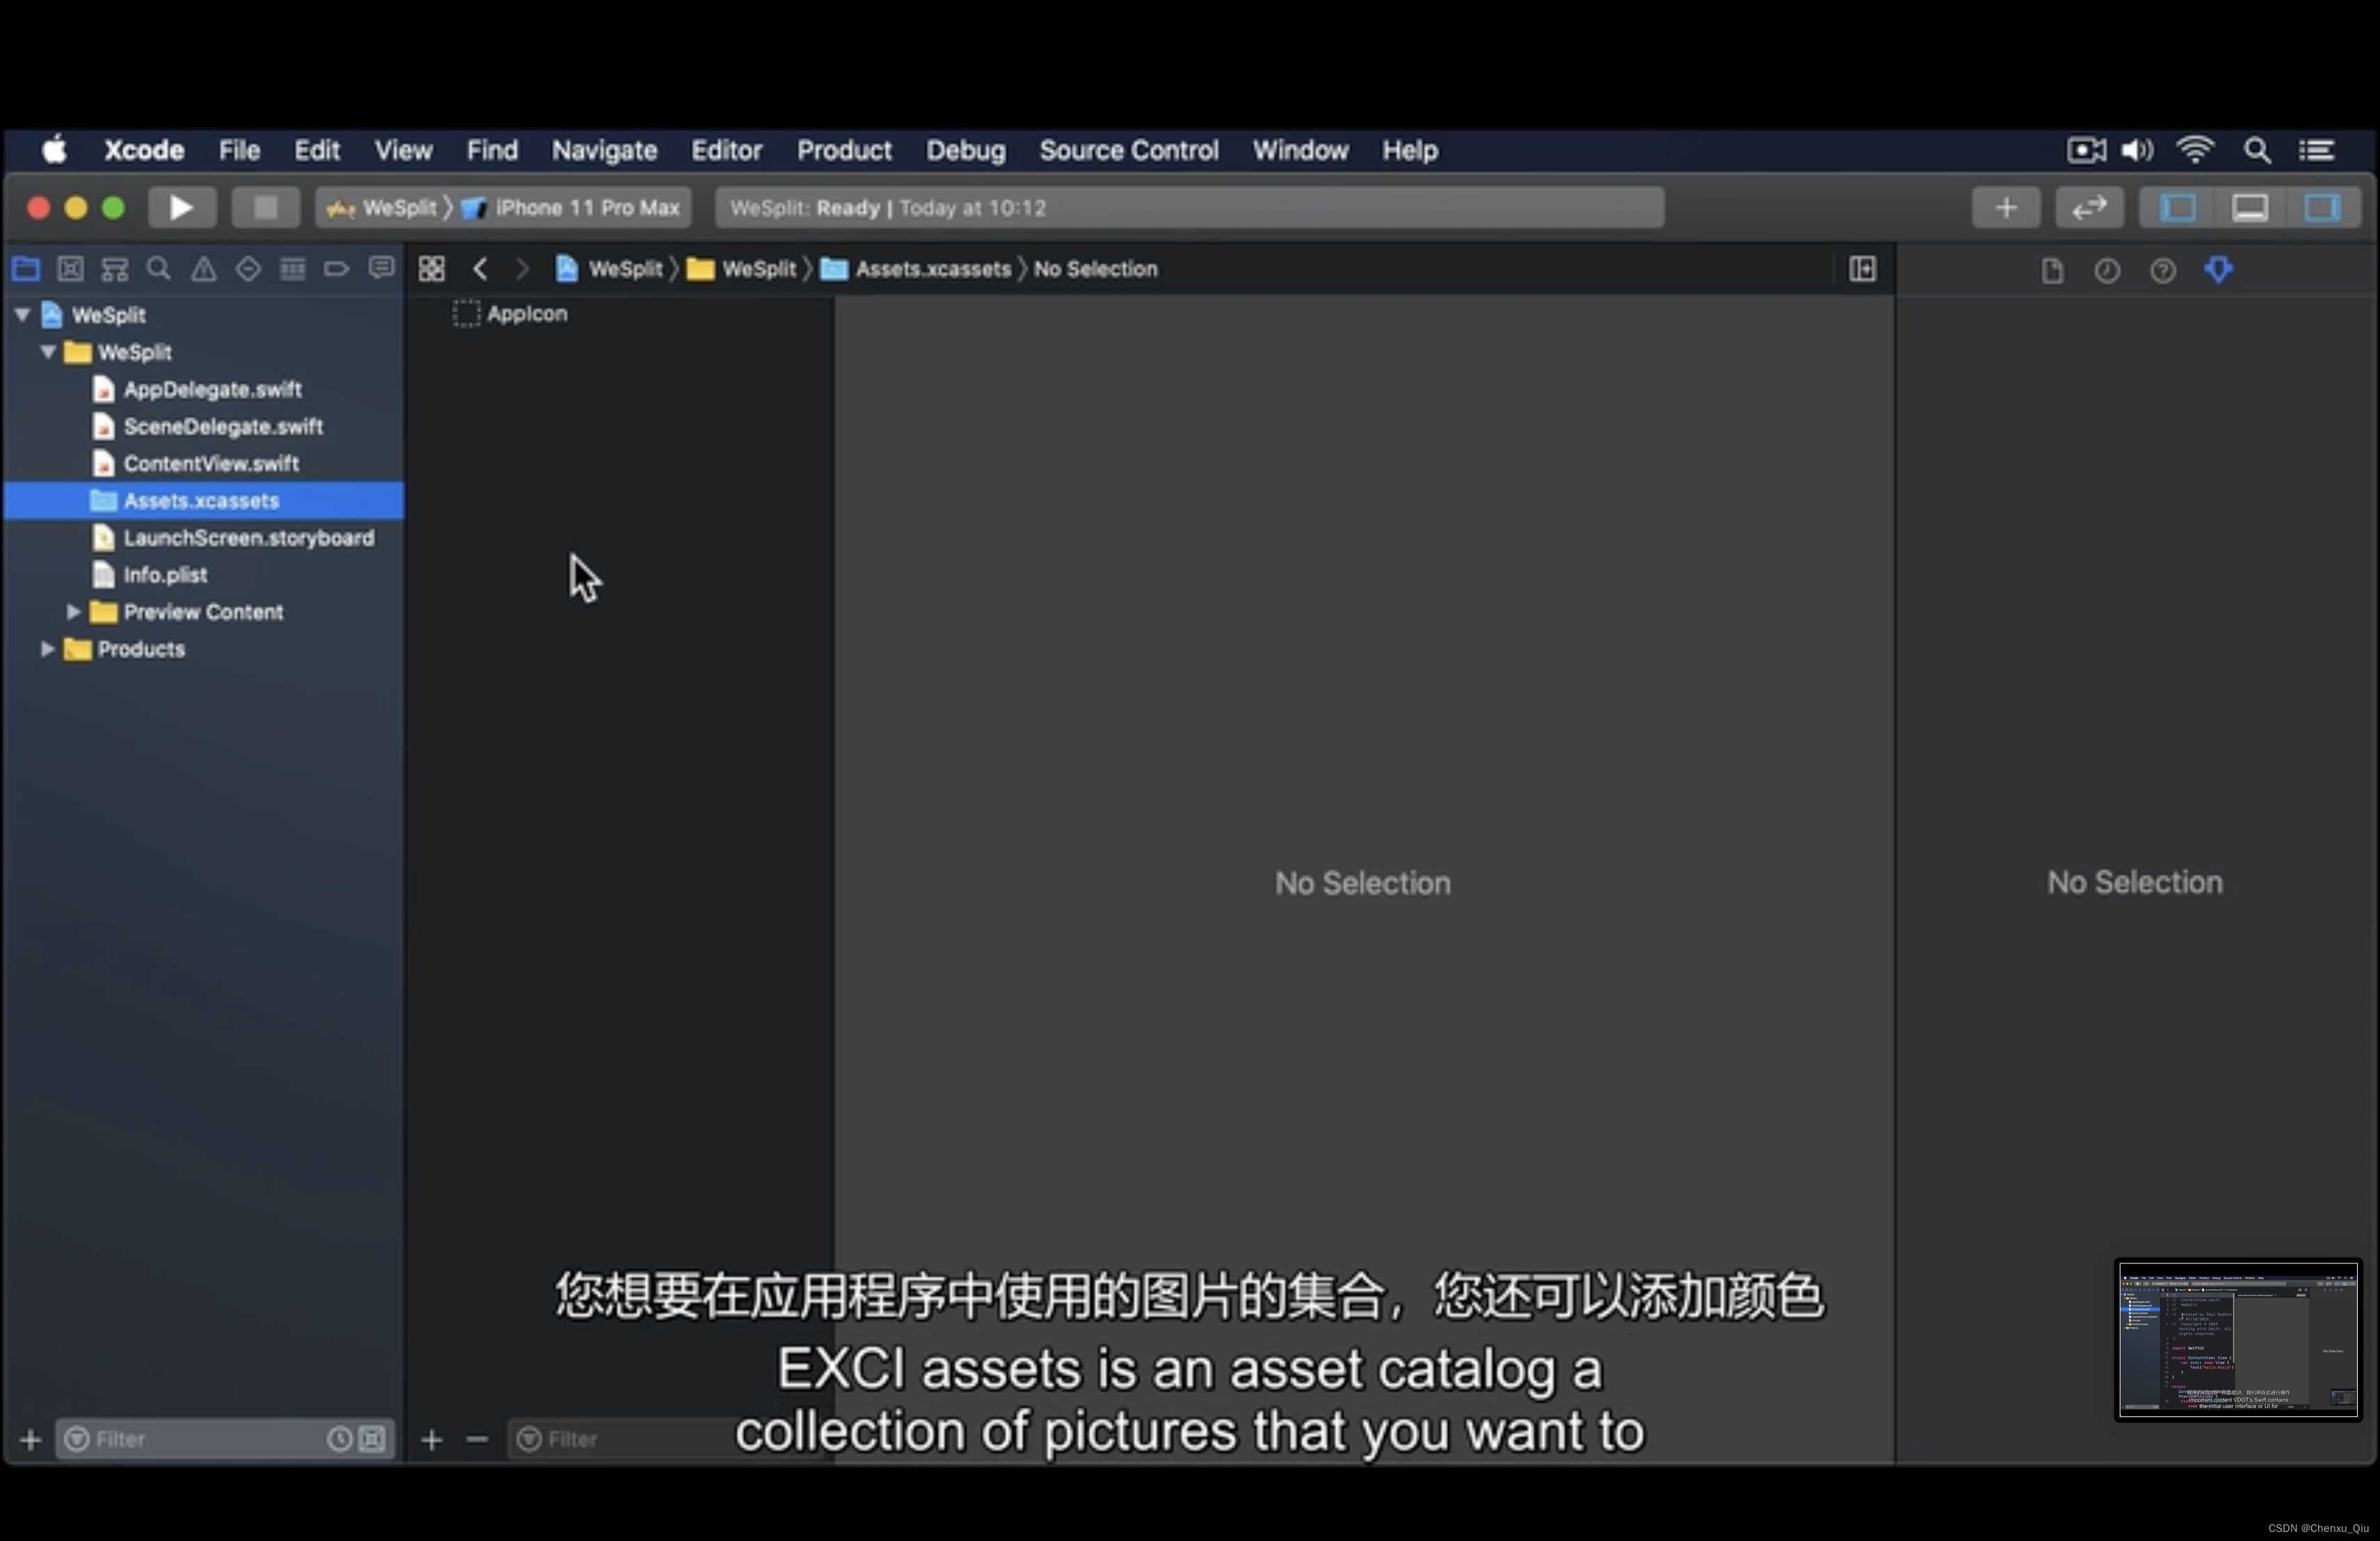Open the Source Control navigator icon
2380x1541 pixels.
click(x=70, y=268)
